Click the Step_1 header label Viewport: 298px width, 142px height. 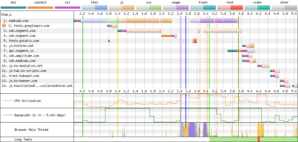7,14
